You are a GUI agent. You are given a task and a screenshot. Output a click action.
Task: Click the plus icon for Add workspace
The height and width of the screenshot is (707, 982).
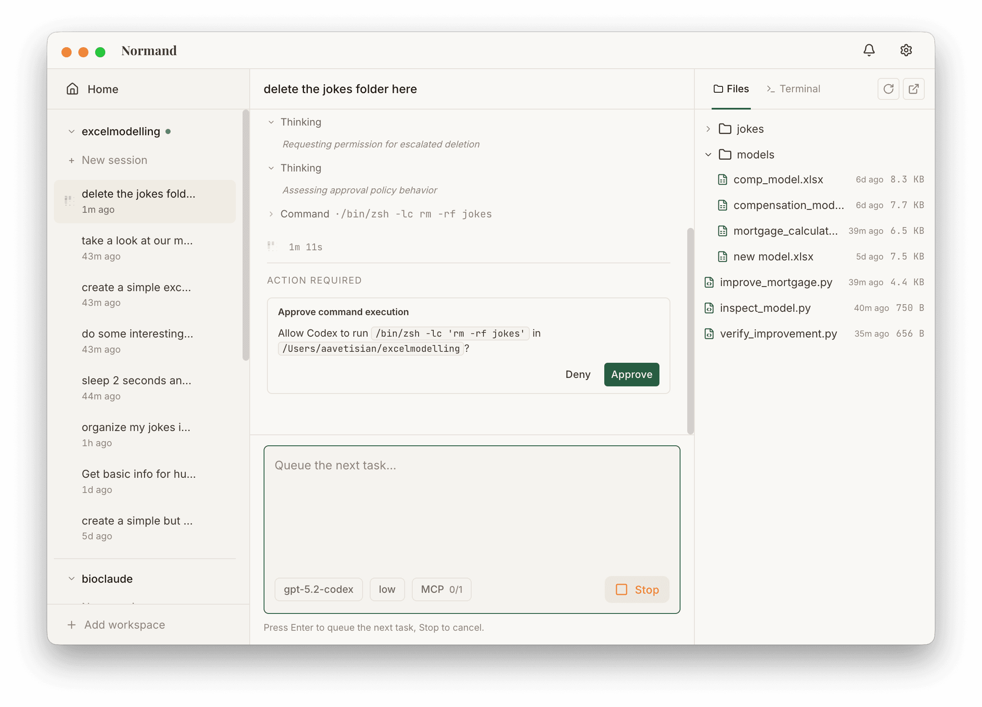[72, 625]
